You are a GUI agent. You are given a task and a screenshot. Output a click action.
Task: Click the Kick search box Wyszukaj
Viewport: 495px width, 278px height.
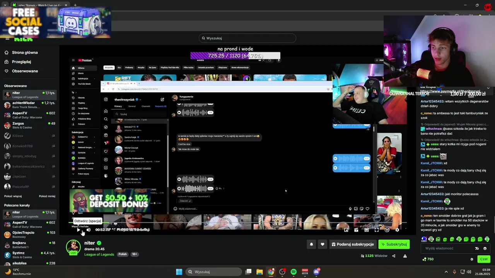tap(247, 38)
